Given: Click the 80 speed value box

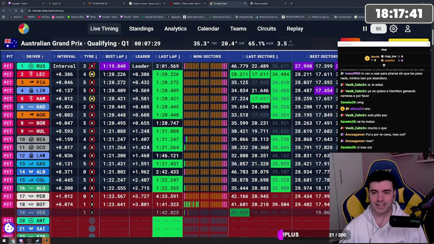Looking at the screenshot, I should pos(378,29).
